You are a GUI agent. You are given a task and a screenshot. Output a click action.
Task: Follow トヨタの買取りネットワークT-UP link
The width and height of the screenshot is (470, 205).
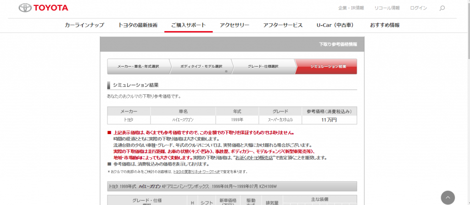197,172
